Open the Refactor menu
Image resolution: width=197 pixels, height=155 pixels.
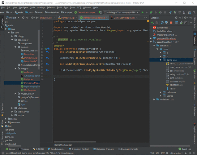tap(51, 7)
